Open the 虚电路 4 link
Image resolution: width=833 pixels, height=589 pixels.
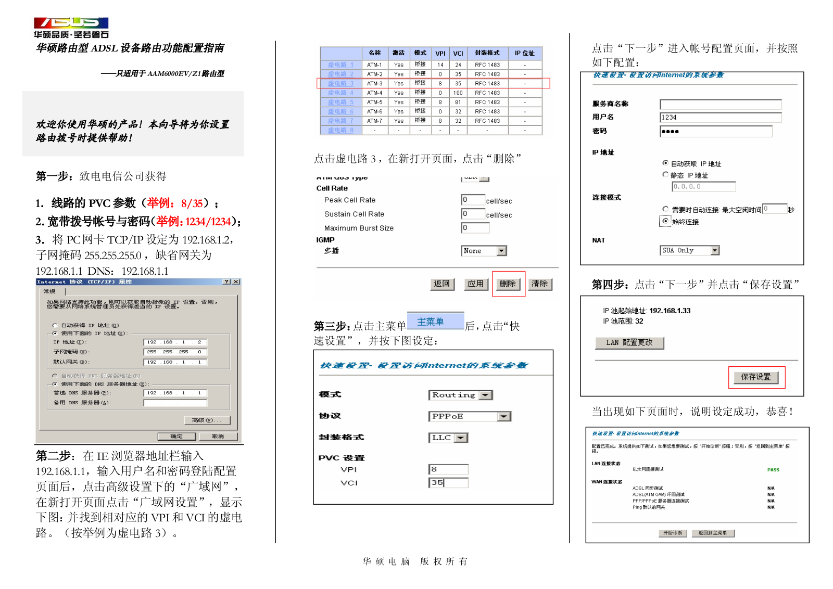[x=340, y=93]
